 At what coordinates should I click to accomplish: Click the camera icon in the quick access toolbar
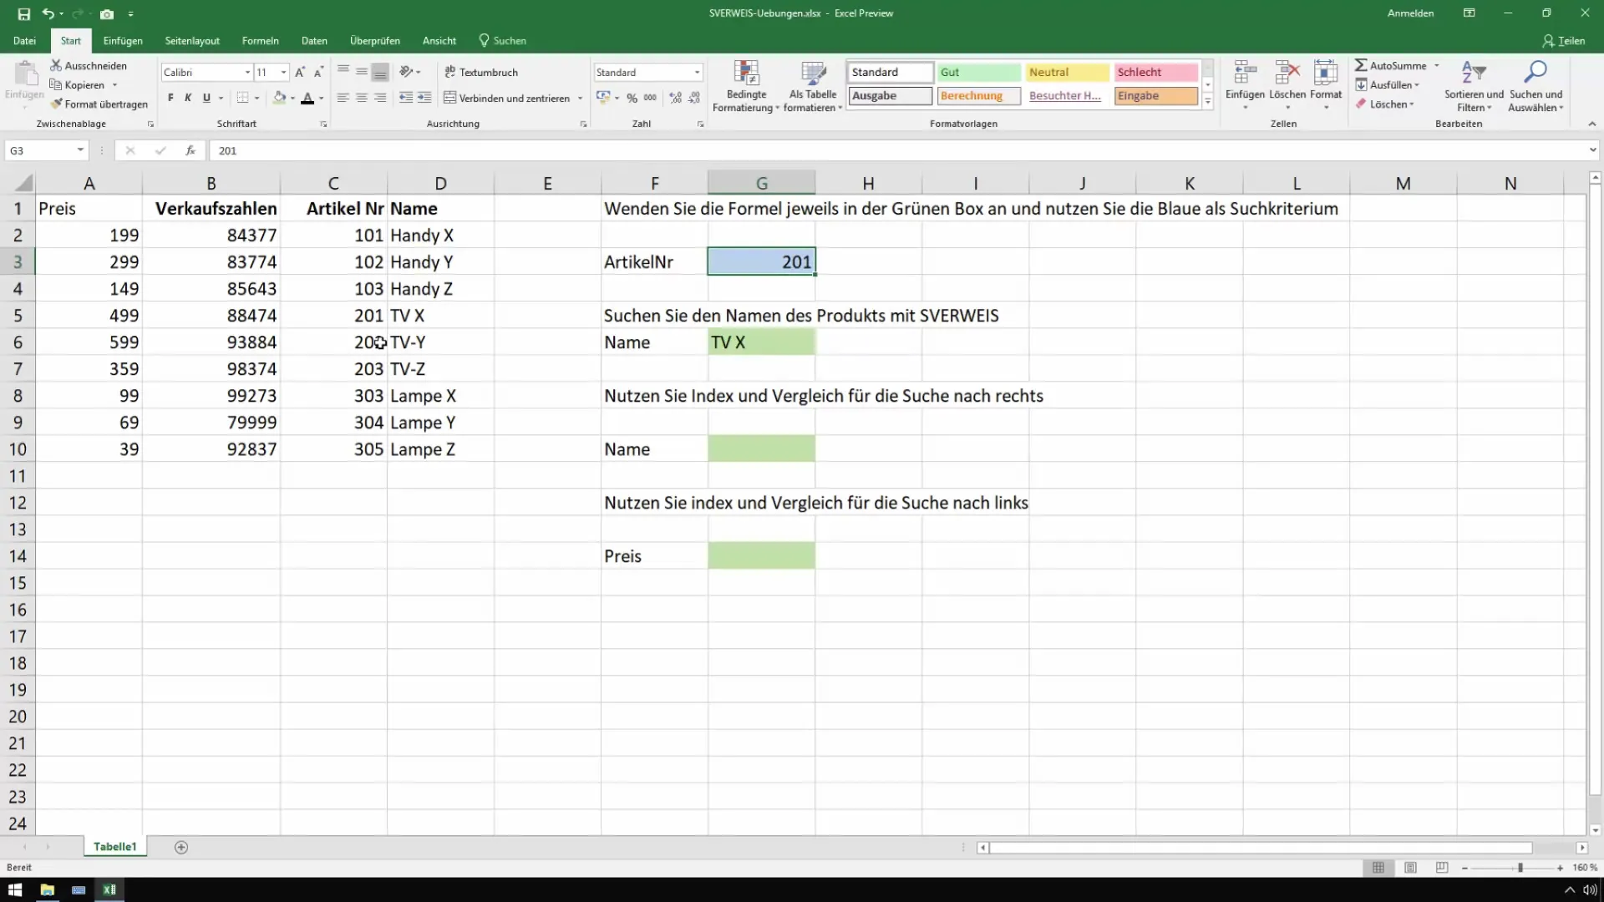107,13
